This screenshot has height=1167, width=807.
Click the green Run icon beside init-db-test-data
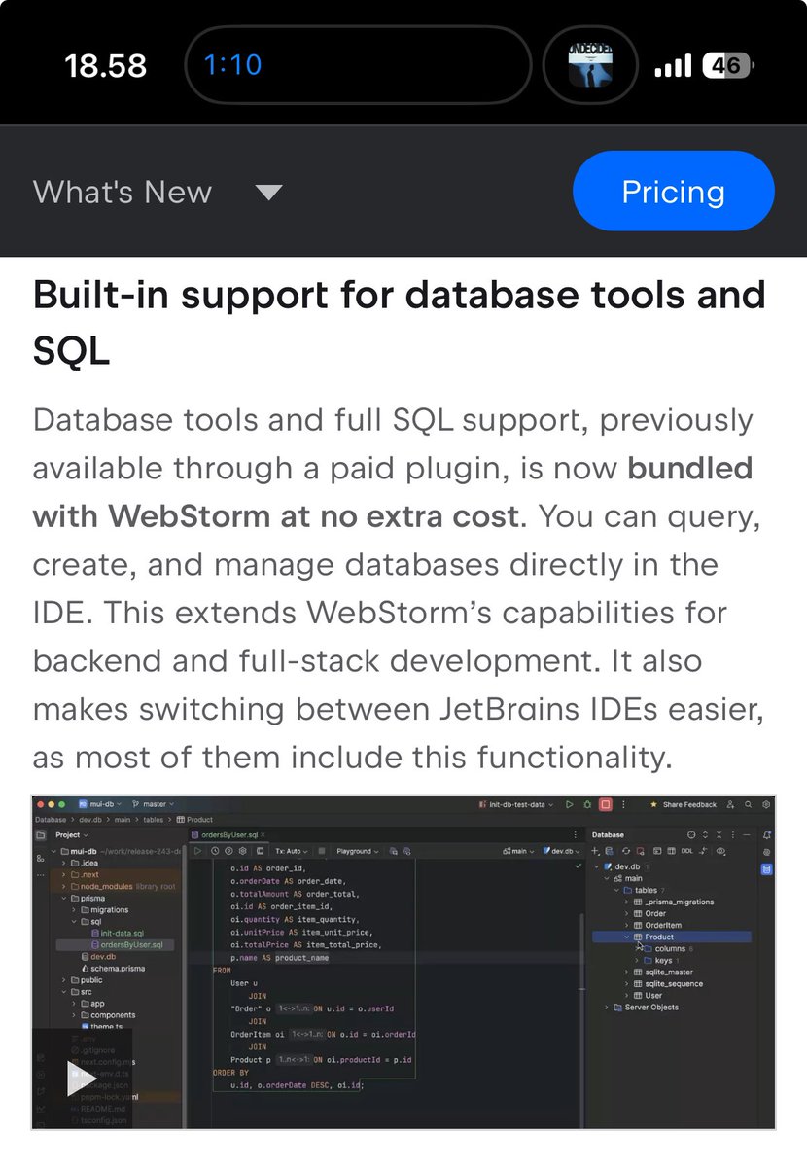[x=570, y=804]
